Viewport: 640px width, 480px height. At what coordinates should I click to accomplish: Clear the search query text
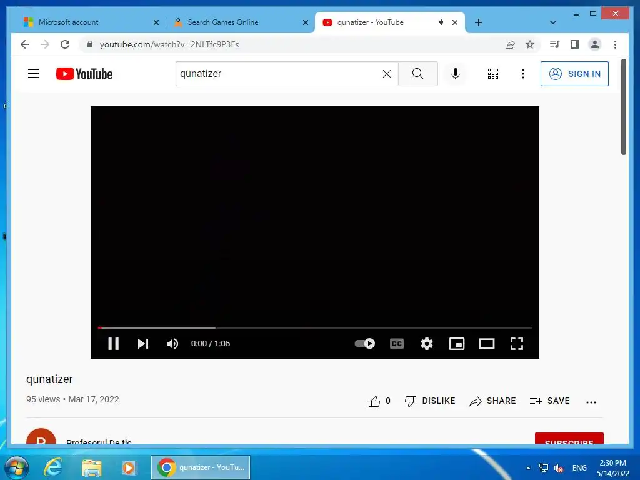point(386,74)
